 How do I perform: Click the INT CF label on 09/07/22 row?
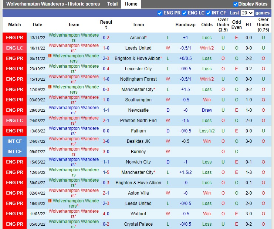point(14,152)
